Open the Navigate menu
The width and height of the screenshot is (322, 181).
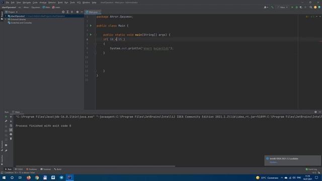pyautogui.click(x=27, y=3)
